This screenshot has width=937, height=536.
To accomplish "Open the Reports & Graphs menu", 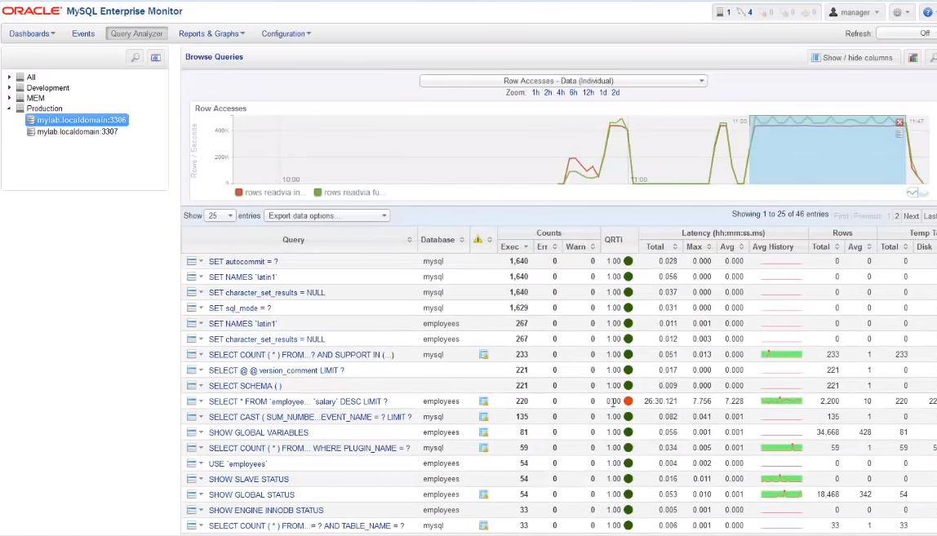I will coord(212,33).
